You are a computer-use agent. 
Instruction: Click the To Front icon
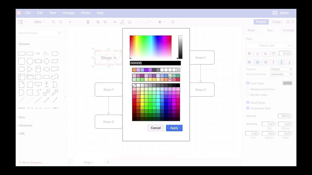tap(98, 22)
